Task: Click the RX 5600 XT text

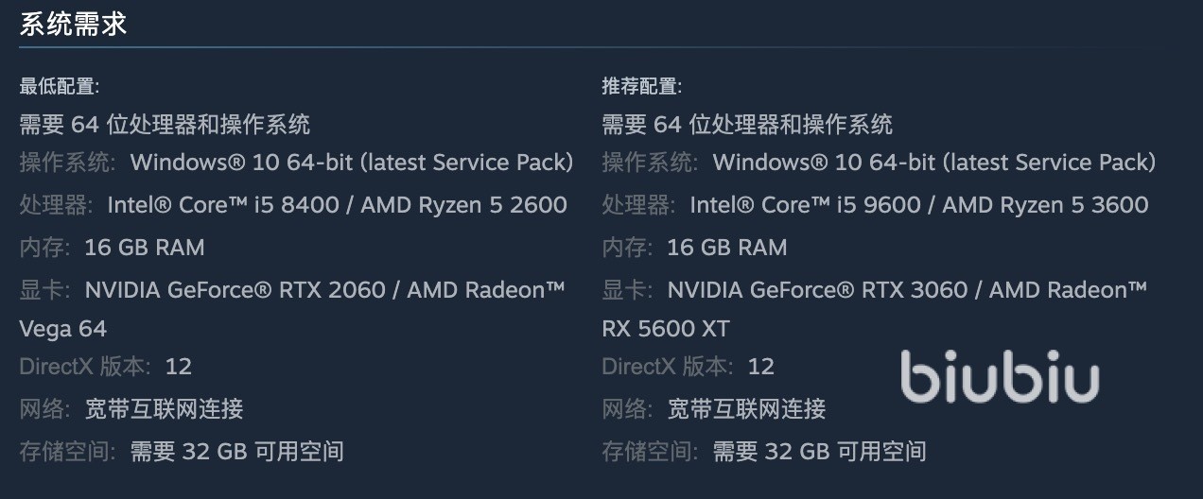Action: click(666, 329)
